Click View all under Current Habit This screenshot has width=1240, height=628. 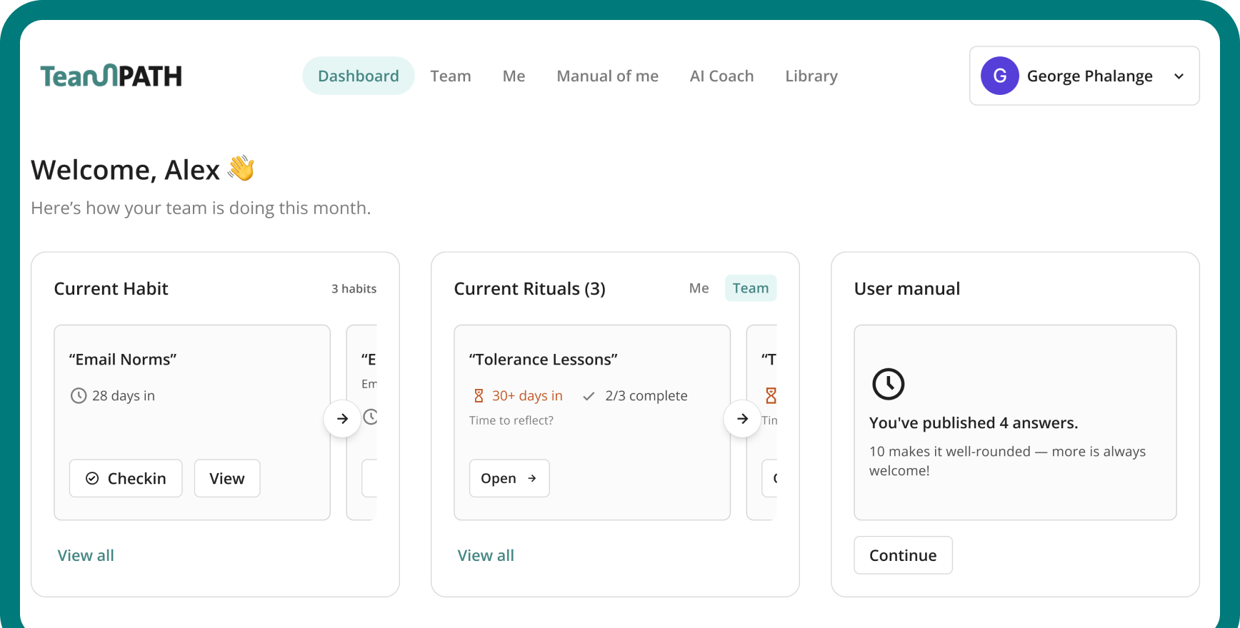pyautogui.click(x=86, y=555)
